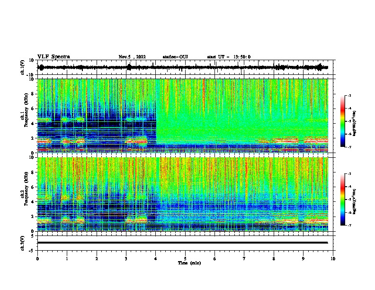This screenshot has width=375, height=290.
Task: Click the "2" kHz tick on ch.1 spectrogram axis
Action: point(33,138)
